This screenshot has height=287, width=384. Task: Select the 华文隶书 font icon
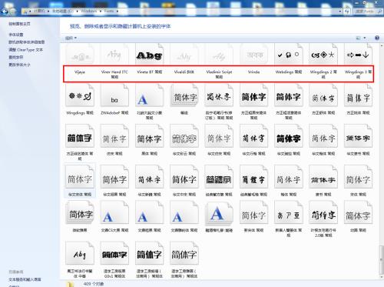358,136
